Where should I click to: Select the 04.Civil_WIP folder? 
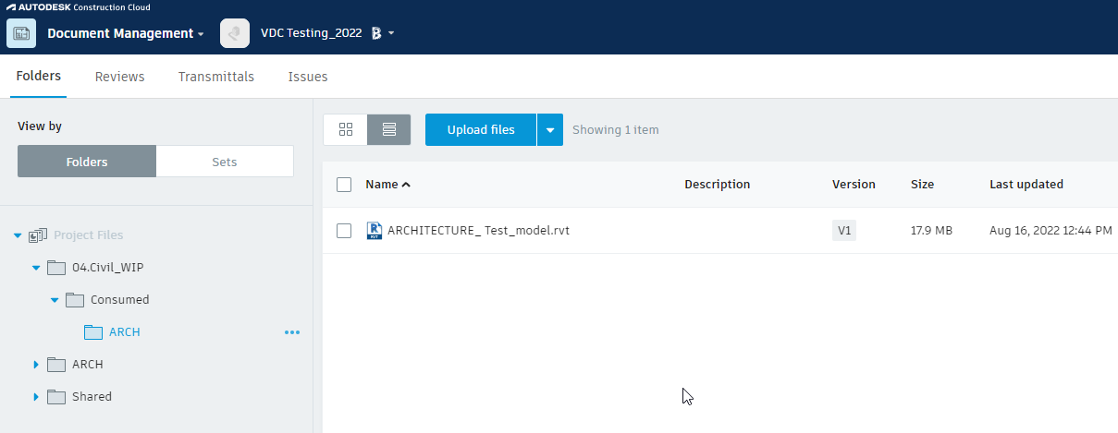point(107,268)
